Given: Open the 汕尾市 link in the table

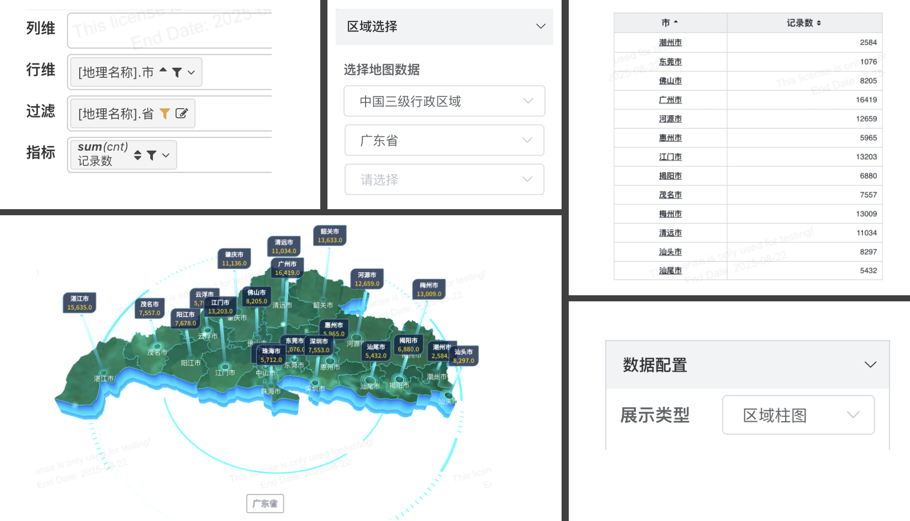Looking at the screenshot, I should click(670, 270).
